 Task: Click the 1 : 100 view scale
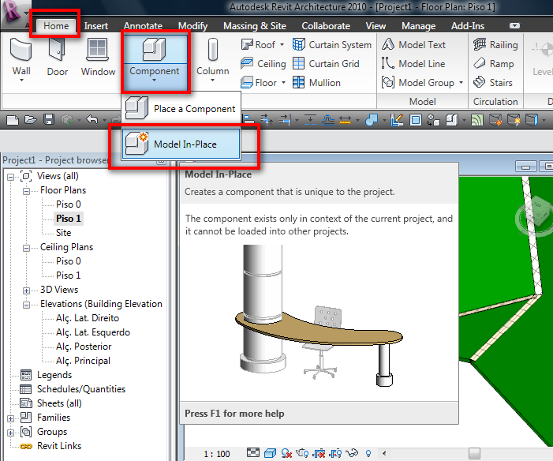coord(216,454)
